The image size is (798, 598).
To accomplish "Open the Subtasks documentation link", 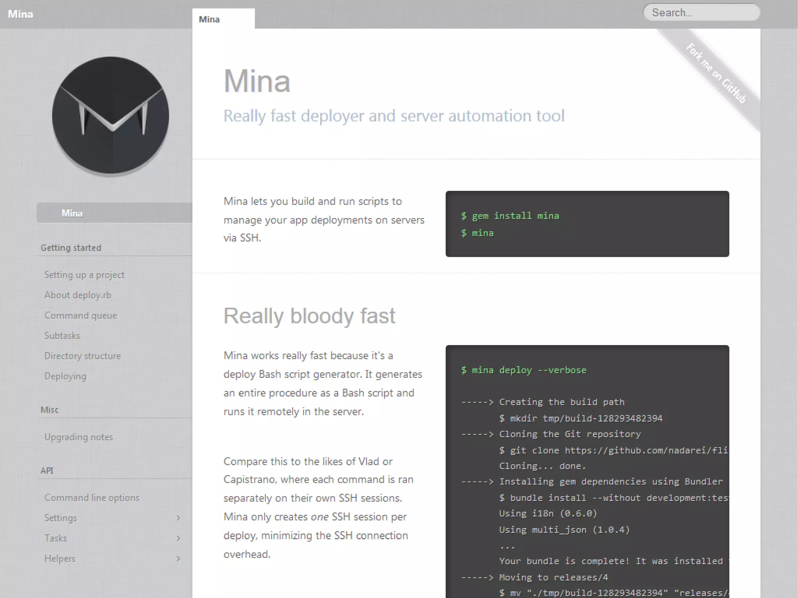I will coord(62,336).
